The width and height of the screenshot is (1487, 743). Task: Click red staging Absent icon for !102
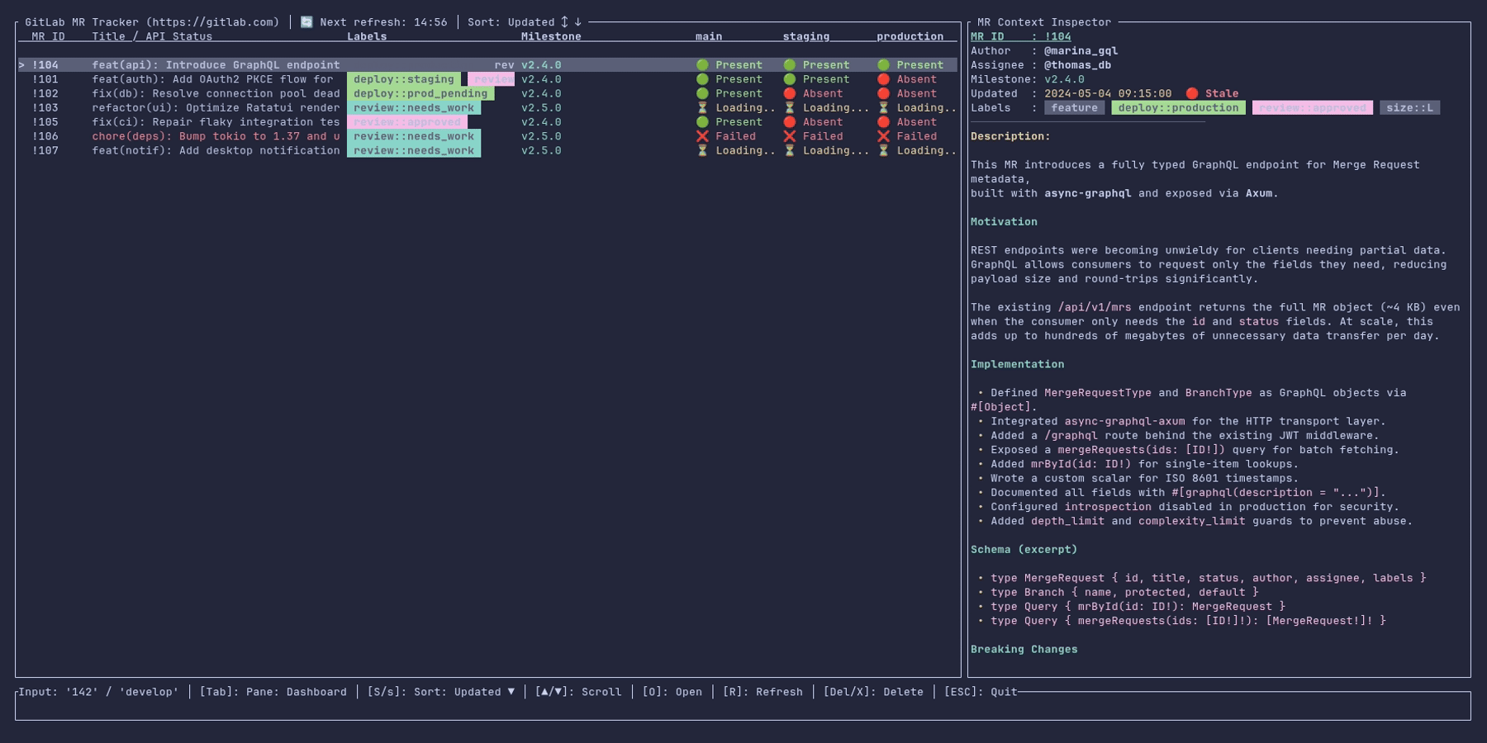pos(790,93)
